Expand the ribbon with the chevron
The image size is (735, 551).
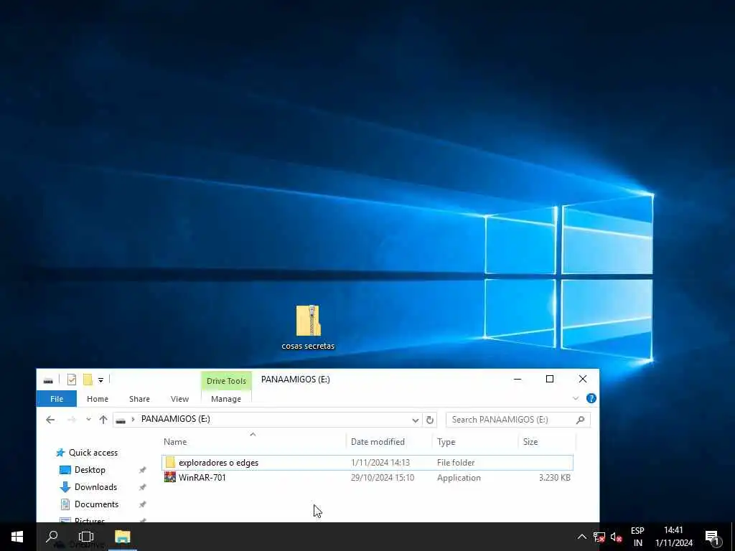pyautogui.click(x=576, y=398)
